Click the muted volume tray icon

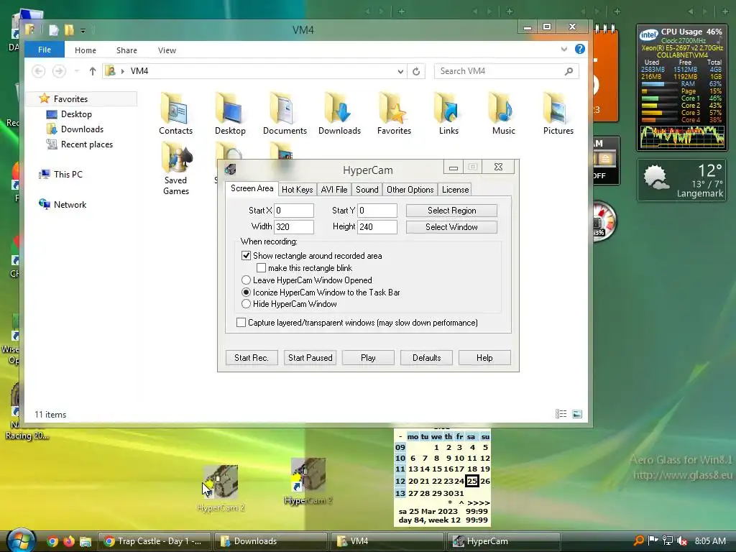pos(682,540)
